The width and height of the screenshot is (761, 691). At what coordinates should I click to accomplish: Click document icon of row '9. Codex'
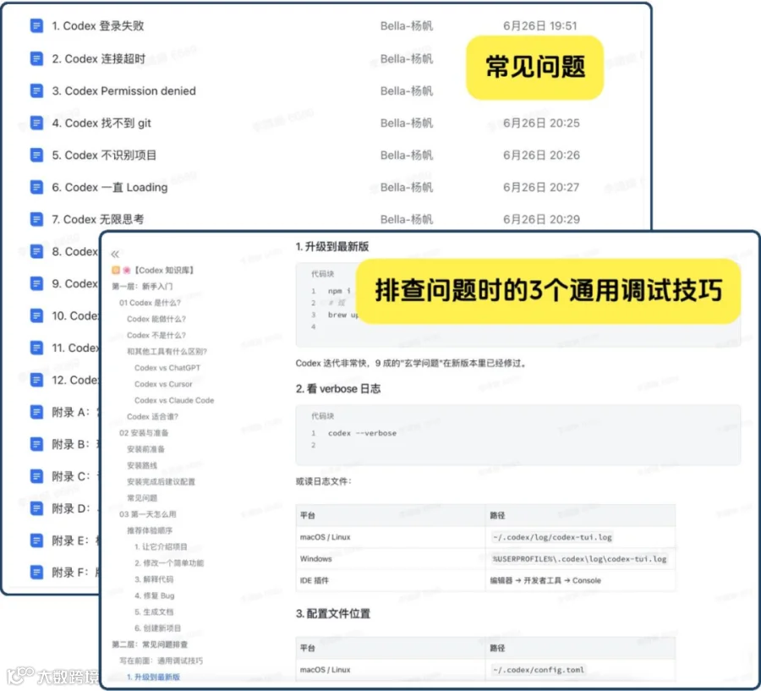(x=36, y=283)
